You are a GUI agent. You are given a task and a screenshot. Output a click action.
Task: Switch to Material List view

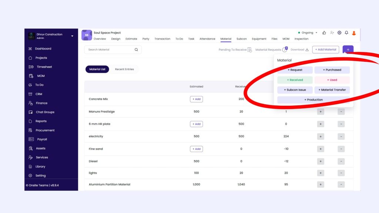pyautogui.click(x=97, y=69)
